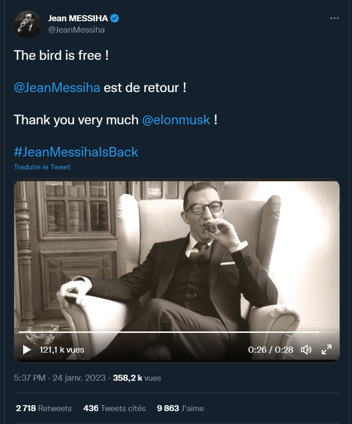Click the blue verified badge icon
Viewport: 352px width, 424px height.
coord(115,18)
